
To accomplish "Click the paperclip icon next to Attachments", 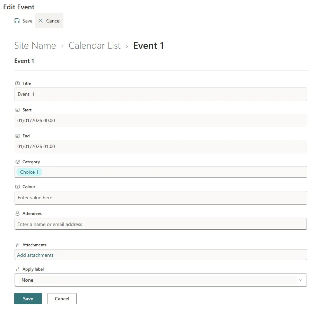I will 18,245.
